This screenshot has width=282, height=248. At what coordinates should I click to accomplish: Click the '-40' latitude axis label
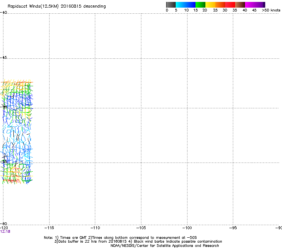tap(3, 13)
